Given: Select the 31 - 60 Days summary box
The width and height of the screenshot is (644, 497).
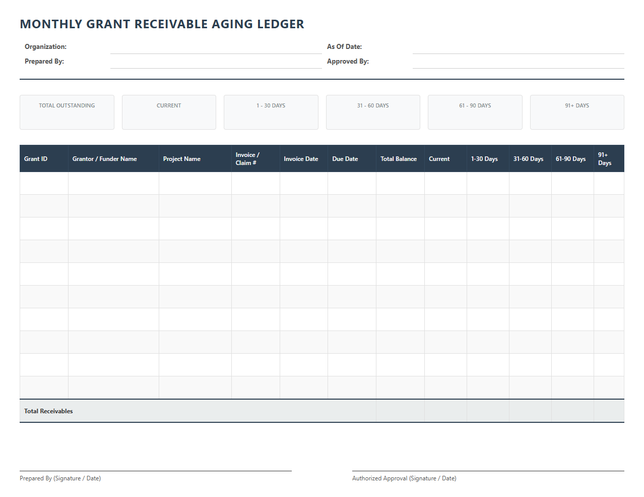Looking at the screenshot, I should tap(373, 112).
